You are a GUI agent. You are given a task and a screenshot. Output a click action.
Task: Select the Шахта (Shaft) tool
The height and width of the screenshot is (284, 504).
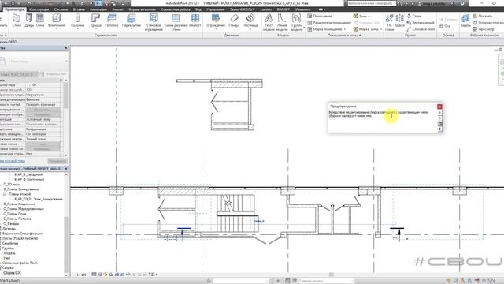click(x=400, y=21)
